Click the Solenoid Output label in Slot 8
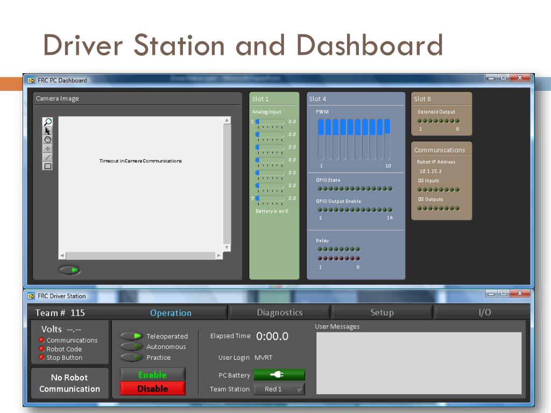This screenshot has width=551, height=413. [x=436, y=112]
